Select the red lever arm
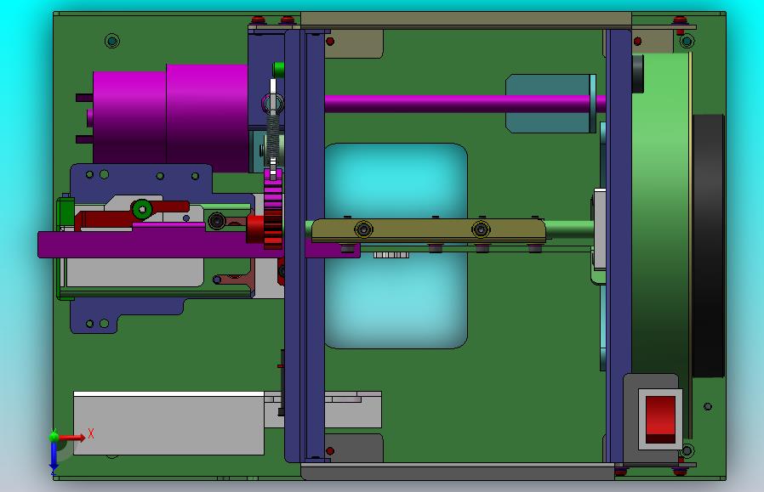The height and width of the screenshot is (492, 764). coord(130,215)
